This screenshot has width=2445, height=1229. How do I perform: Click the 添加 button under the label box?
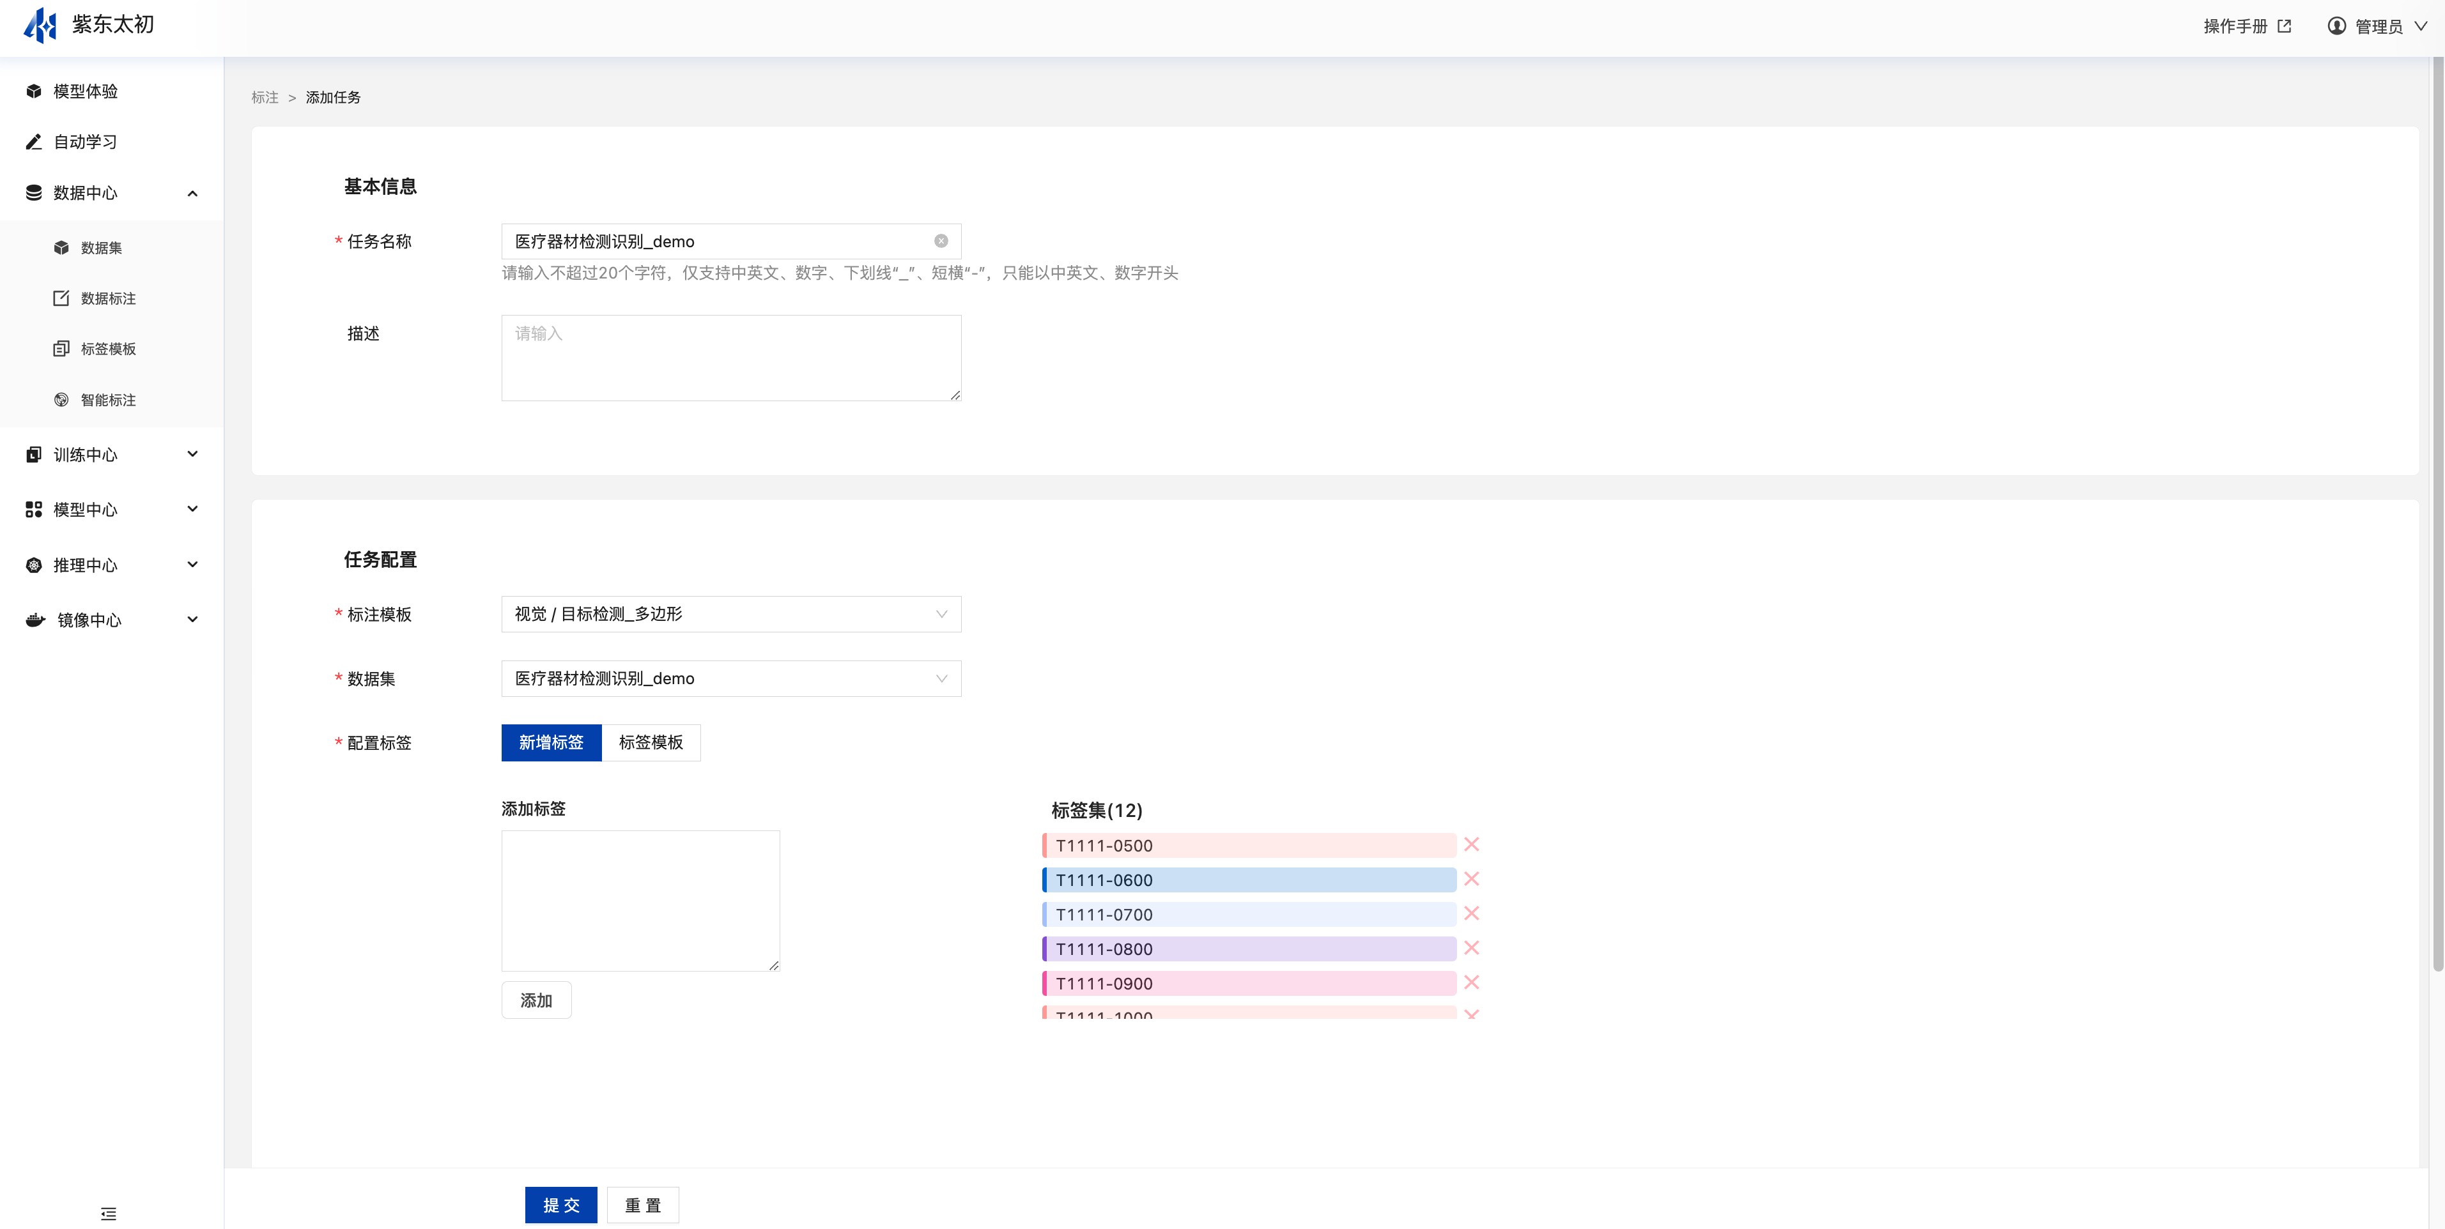pos(536,1000)
